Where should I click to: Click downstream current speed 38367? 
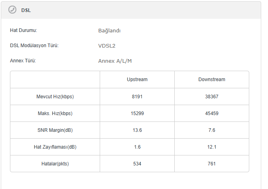pyautogui.click(x=212, y=97)
